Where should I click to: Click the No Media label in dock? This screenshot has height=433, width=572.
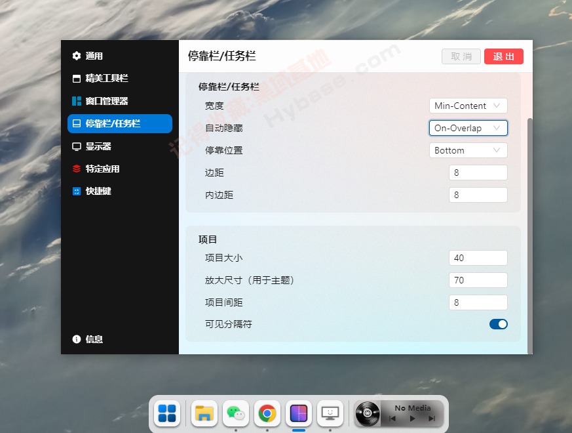(413, 408)
